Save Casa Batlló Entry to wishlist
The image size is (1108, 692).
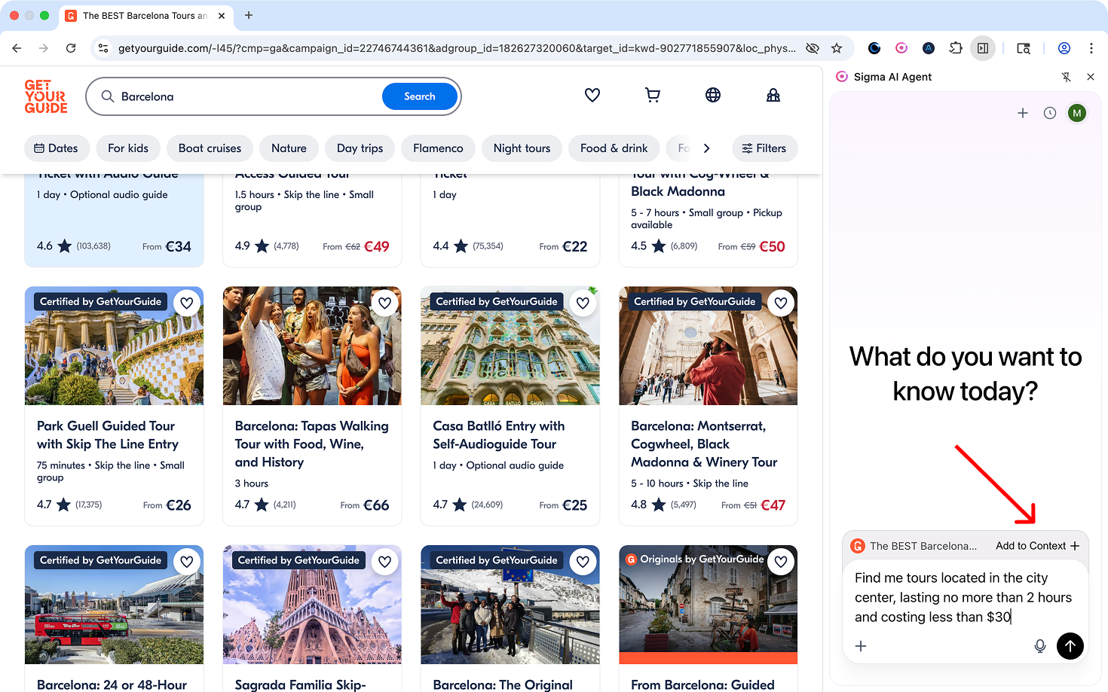(x=583, y=303)
